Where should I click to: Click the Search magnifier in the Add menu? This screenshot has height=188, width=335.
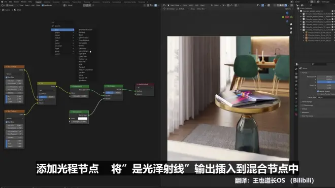click(x=53, y=26)
